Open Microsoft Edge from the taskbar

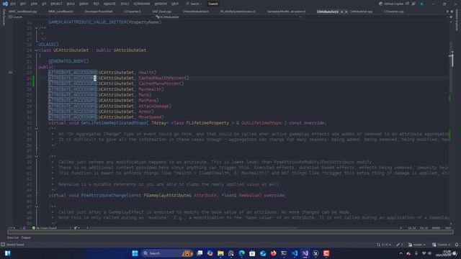[x=242, y=253]
